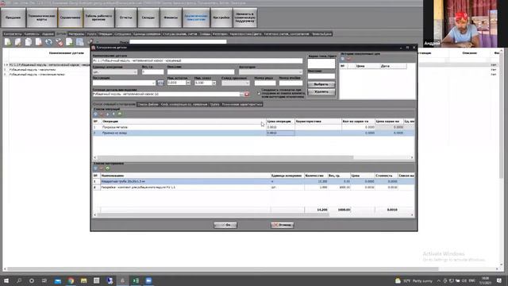Click the icon button next to Поставщик dropdown

click(160, 83)
